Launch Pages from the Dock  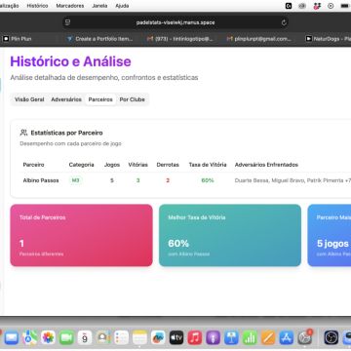268,338
